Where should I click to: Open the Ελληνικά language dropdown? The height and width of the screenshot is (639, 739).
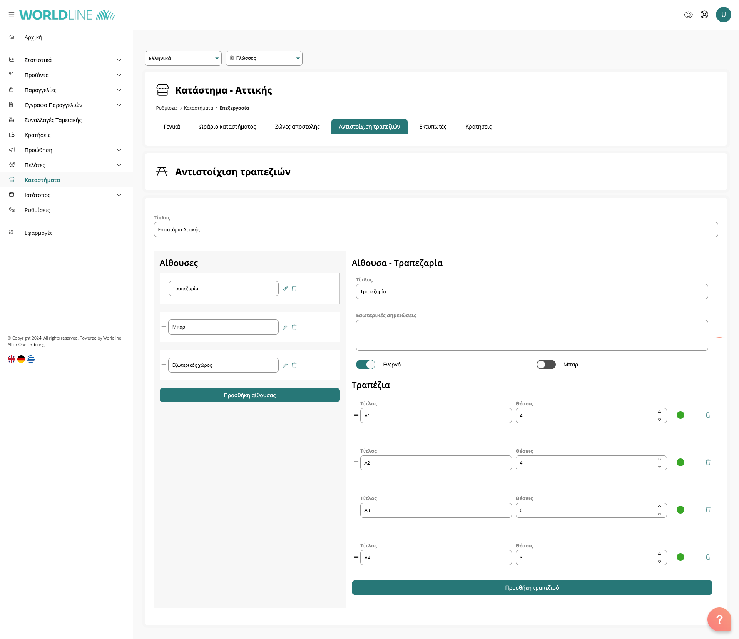point(183,59)
